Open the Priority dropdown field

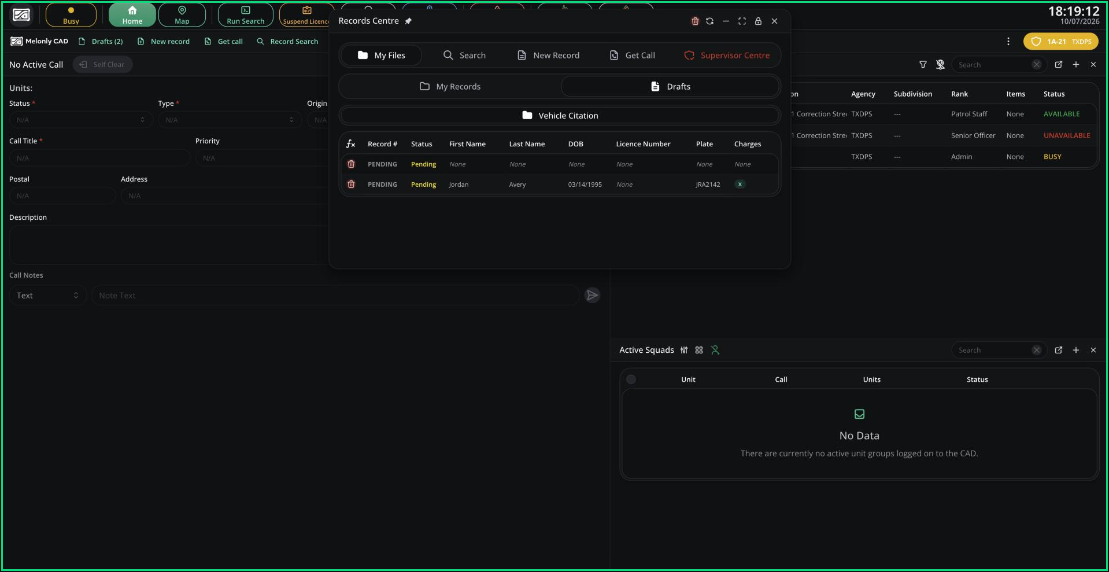point(263,158)
